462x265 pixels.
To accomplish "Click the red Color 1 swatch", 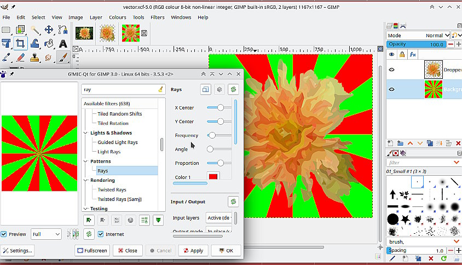I will coord(213,177).
